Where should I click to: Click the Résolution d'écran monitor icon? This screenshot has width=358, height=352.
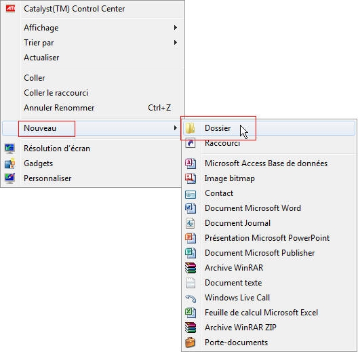[9, 149]
